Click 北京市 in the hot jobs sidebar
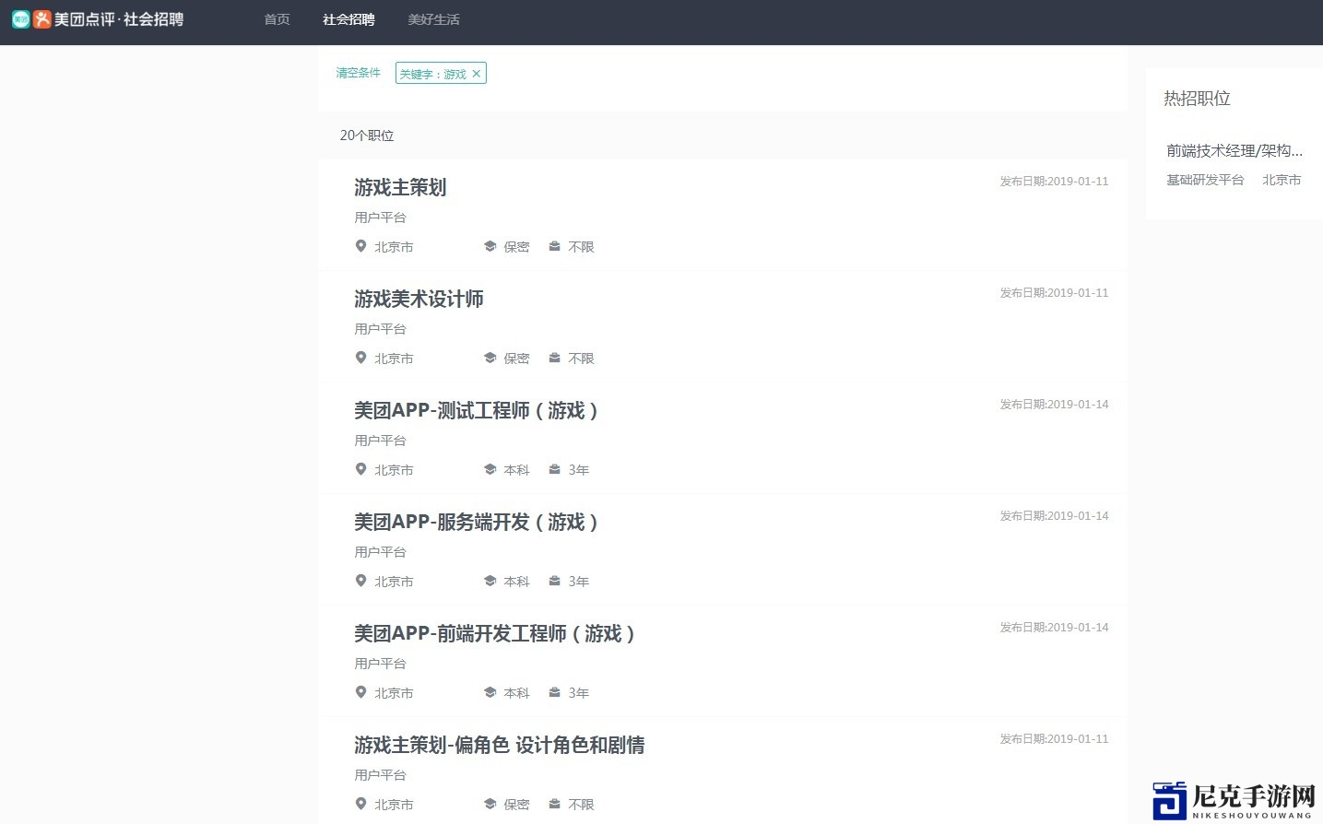Viewport: 1323px width, 824px height. (1282, 180)
